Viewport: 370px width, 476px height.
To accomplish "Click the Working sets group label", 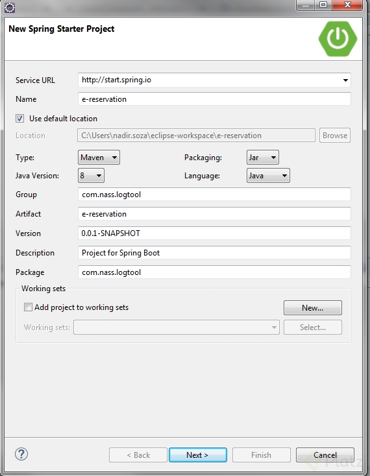I will 43,289.
